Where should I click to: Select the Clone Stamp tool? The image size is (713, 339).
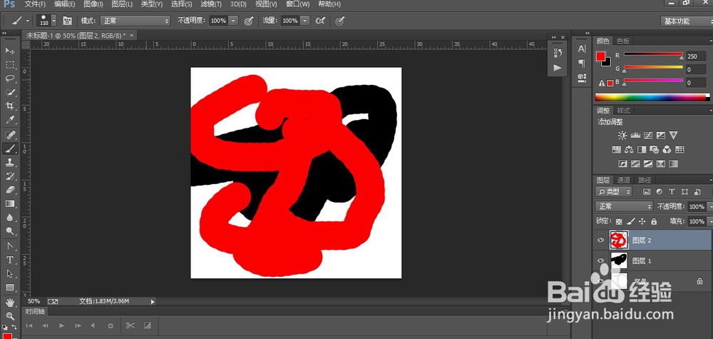tap(10, 162)
